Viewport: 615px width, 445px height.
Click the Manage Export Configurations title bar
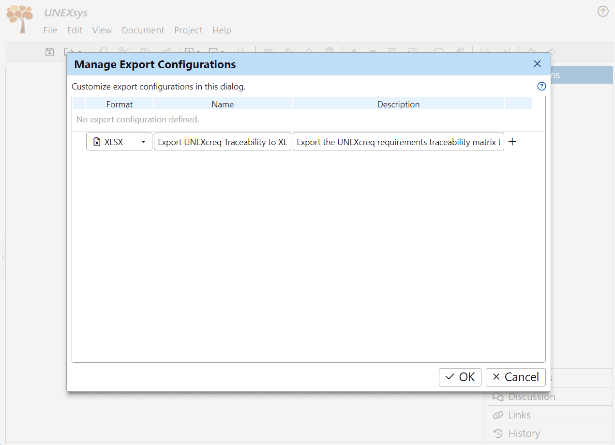(x=309, y=64)
